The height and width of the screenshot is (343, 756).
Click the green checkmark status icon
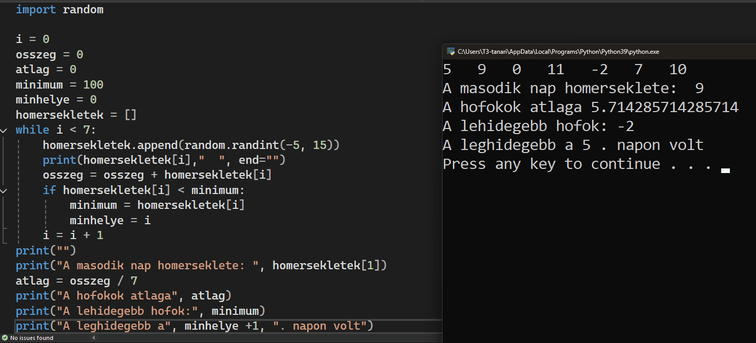tap(4, 338)
